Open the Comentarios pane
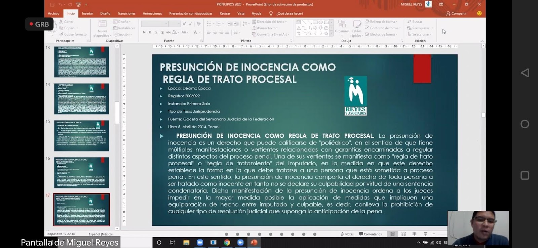538x248 pixels. pos(371,234)
